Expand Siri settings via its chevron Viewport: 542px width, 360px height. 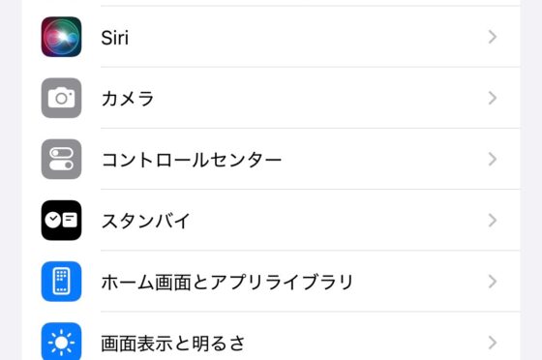pyautogui.click(x=493, y=37)
